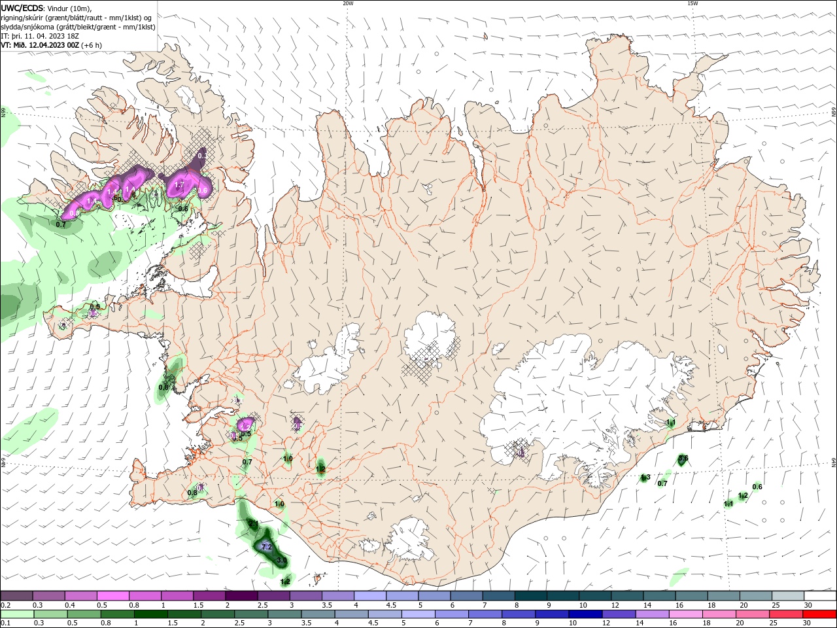Click the 'UWC/ECDS' title text
The image size is (837, 628).
coord(22,8)
